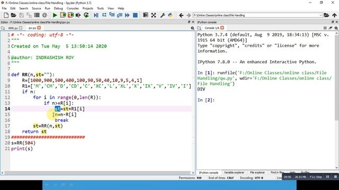339x190 pixels.
Task: Switch to File explorer tab
Action: click(x=257, y=173)
